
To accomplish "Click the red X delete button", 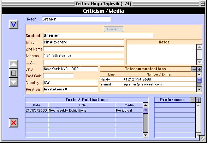I will pos(13,123).
